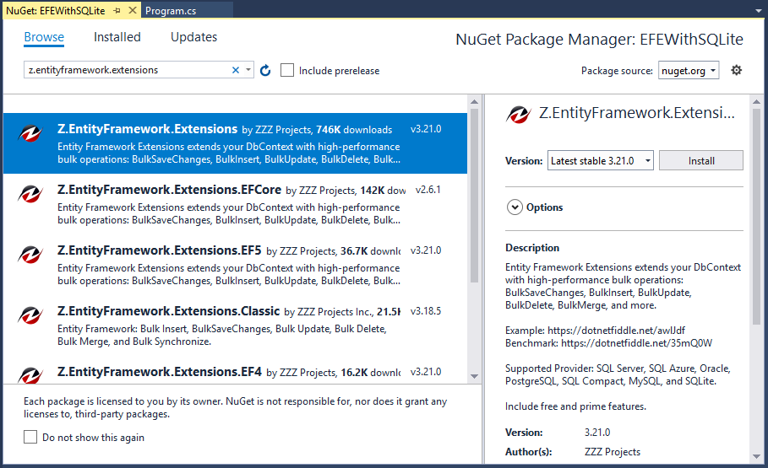The image size is (768, 468).
Task: Open the Package source nuget.org dropdown
Action: coord(689,71)
